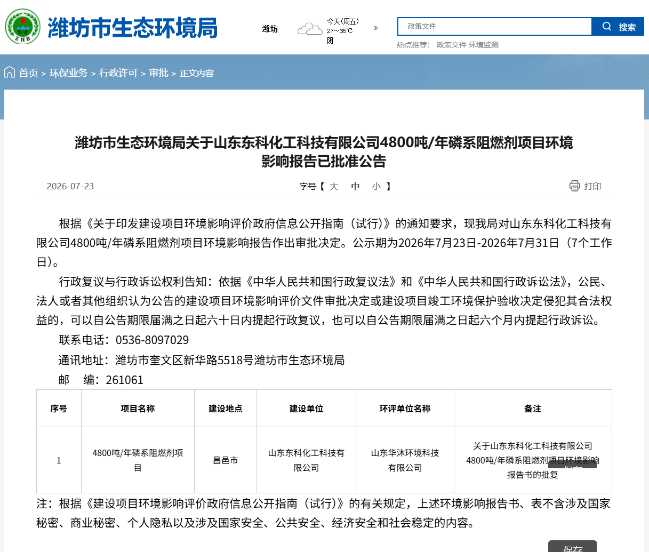Image resolution: width=649 pixels, height=552 pixels.
Task: Click the printer icon
Action: (x=574, y=186)
